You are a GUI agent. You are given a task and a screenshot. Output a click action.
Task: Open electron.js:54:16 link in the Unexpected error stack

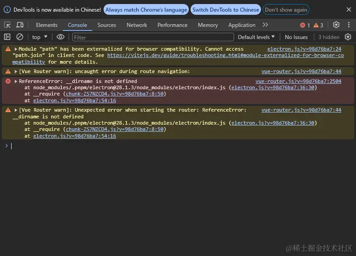pyautogui.click(x=74, y=136)
